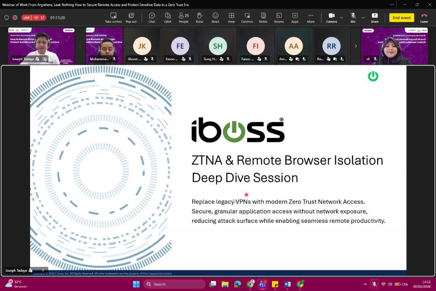Click the tray microphone muted icon
Viewport: 436px width, 291px height.
pos(374,284)
